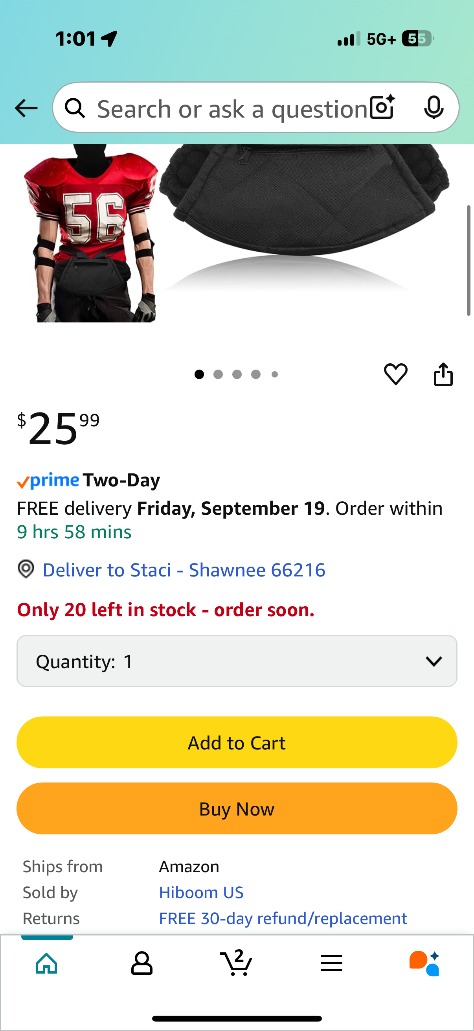Tap the delivery location pin icon
474x1031 pixels.
click(26, 569)
